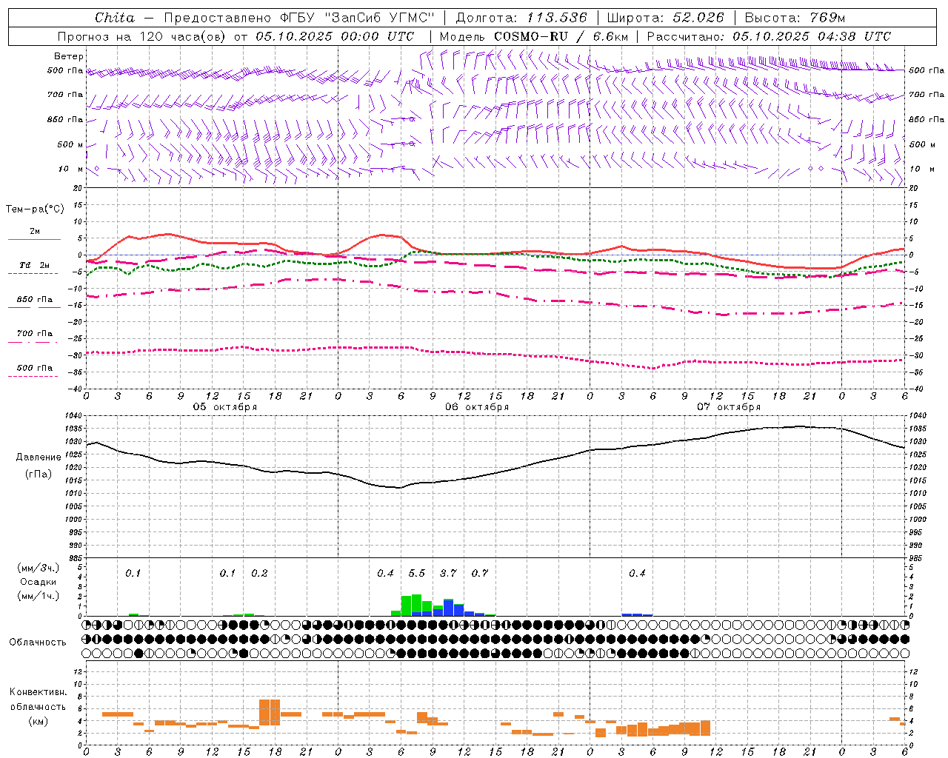Screen dimensions: 948x758
Task: Click the Долгота: 113.536 value
Action: pyautogui.click(x=521, y=18)
